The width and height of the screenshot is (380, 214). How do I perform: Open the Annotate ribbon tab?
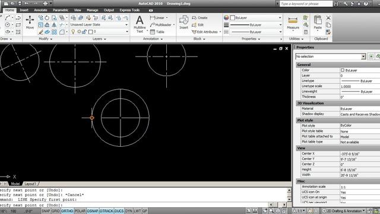coord(40,10)
